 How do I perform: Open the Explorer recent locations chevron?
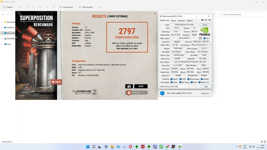(12, 15)
